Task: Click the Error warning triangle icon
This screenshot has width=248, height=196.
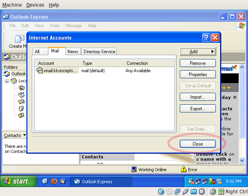Action: [x=183, y=169]
